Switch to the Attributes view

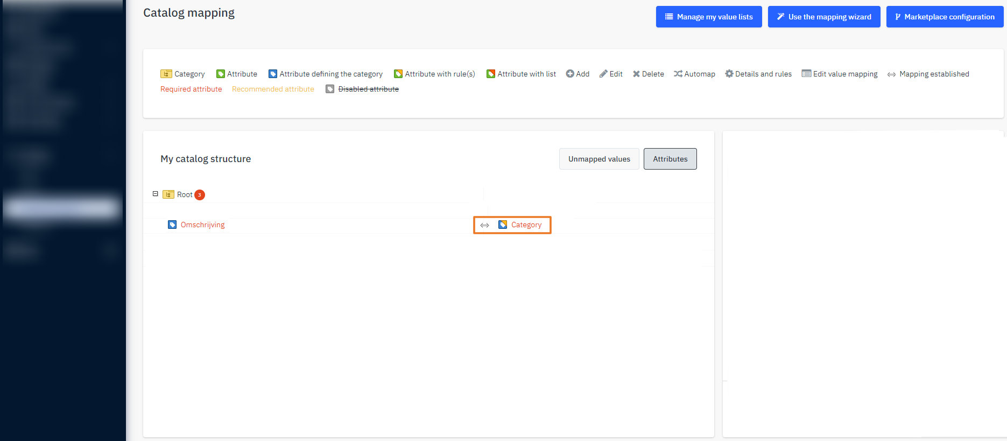click(x=670, y=159)
